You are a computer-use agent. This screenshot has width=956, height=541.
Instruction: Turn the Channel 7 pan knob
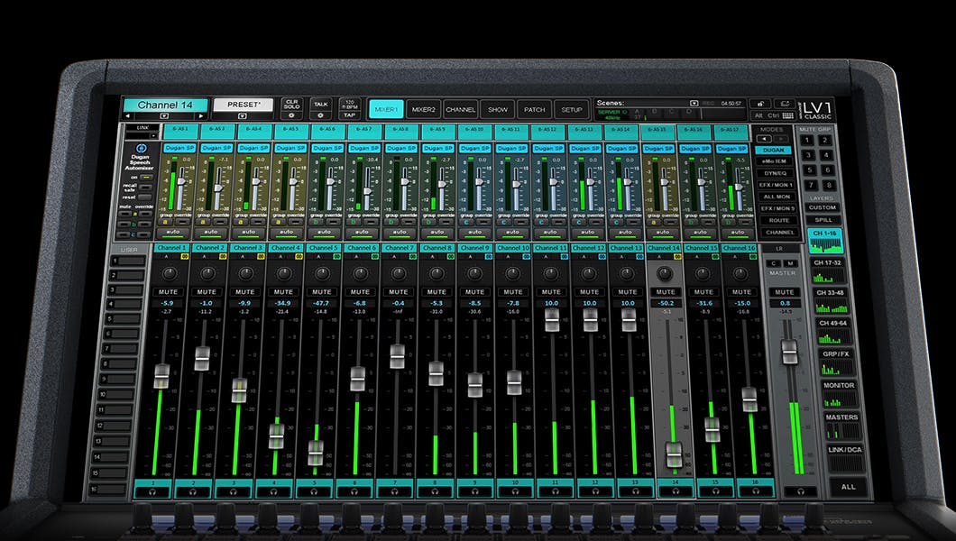[399, 272]
